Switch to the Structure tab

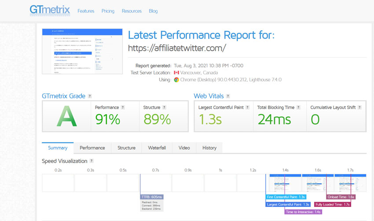point(126,148)
